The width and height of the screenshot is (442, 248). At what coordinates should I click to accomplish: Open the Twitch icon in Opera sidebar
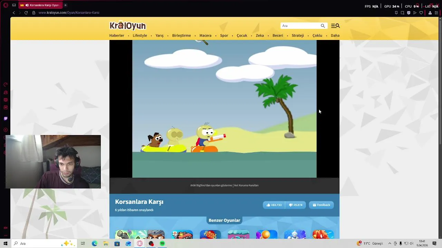pyautogui.click(x=6, y=118)
